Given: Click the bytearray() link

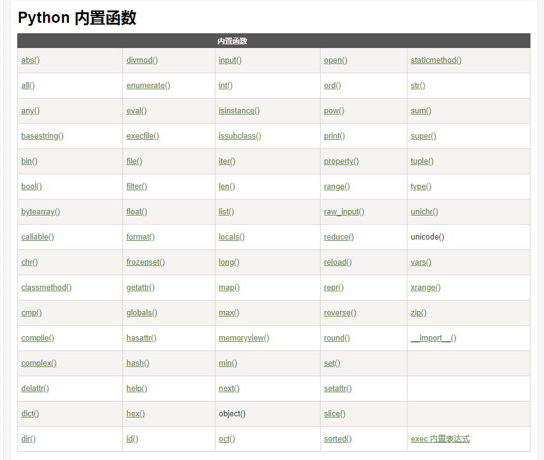Looking at the screenshot, I should click(41, 212).
